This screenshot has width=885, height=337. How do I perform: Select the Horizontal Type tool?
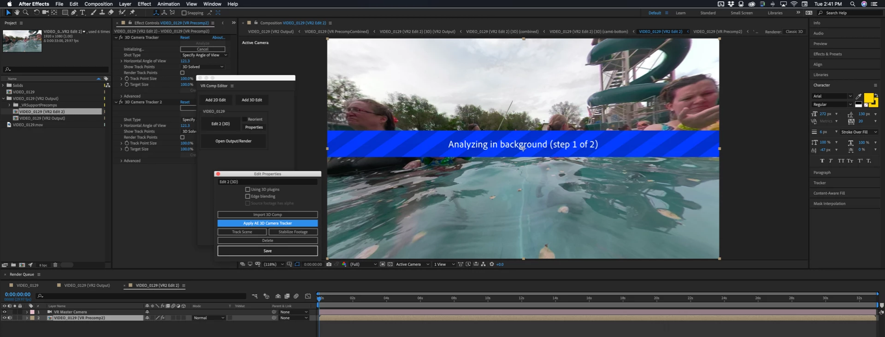click(x=83, y=12)
